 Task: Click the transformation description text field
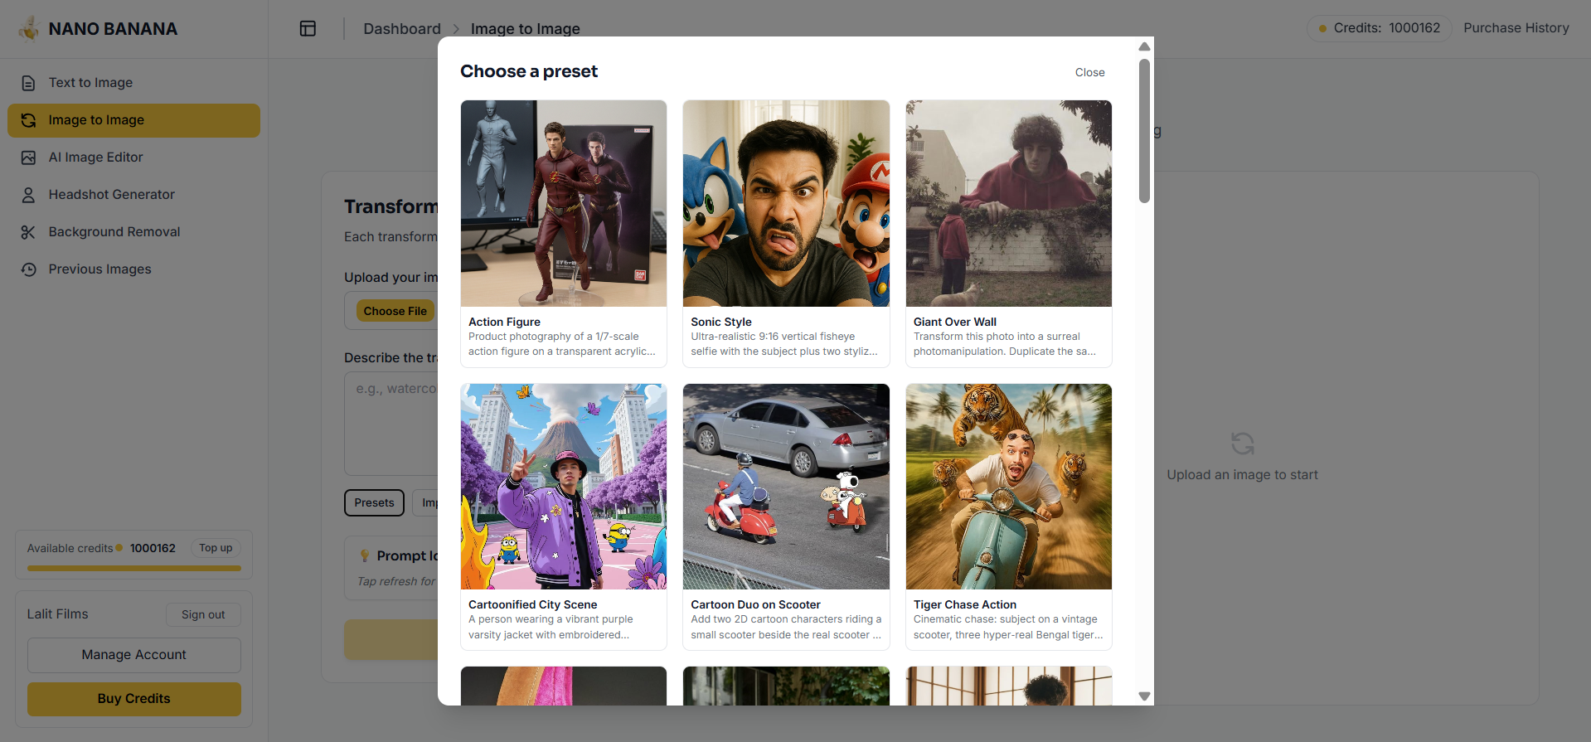(390, 424)
